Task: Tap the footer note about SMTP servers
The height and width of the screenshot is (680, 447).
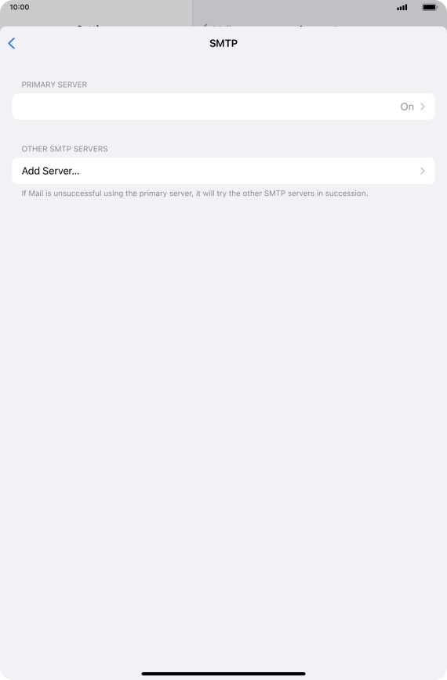Action: (x=194, y=194)
